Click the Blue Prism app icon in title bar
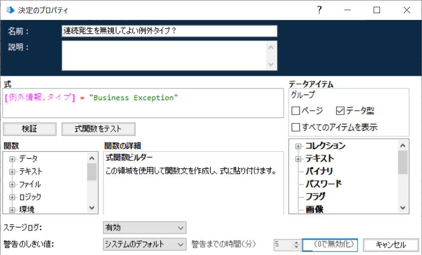The image size is (422, 255). 10,10
